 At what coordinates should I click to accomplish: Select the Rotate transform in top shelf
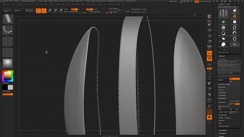click(61, 11)
